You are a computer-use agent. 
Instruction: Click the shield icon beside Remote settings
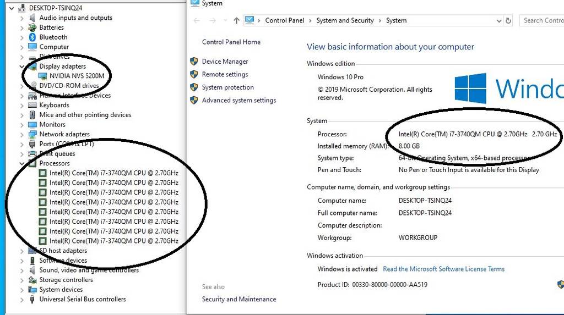click(194, 74)
